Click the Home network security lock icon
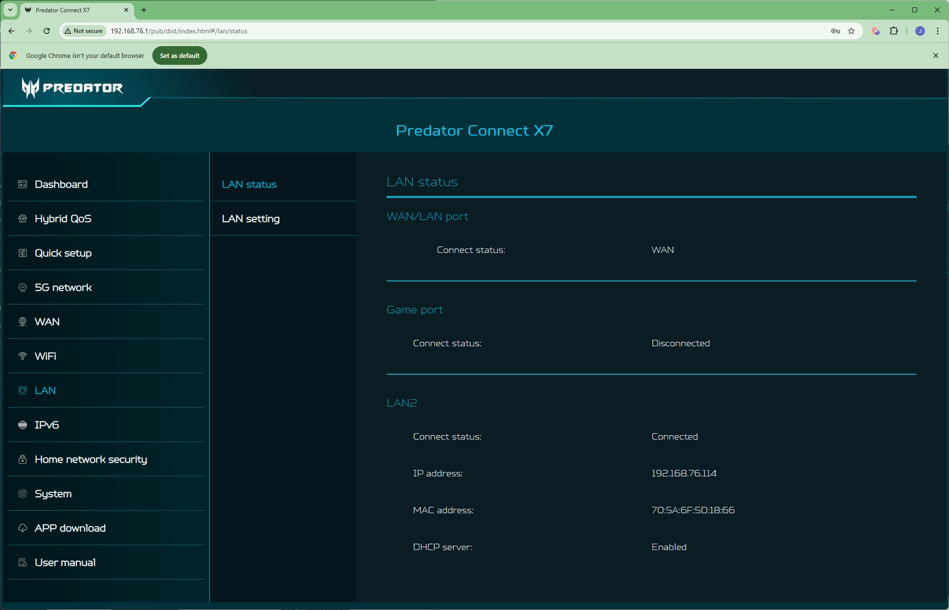 [x=23, y=459]
